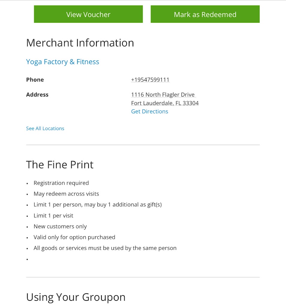This screenshot has height=307, width=286.
Task: Open Get Directions for the merchant
Action: (149, 112)
